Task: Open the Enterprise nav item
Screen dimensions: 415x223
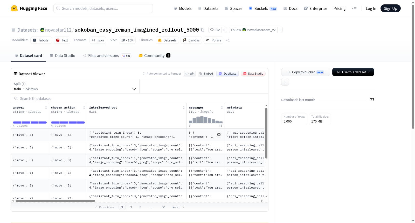Action: pyautogui.click(x=315, y=9)
